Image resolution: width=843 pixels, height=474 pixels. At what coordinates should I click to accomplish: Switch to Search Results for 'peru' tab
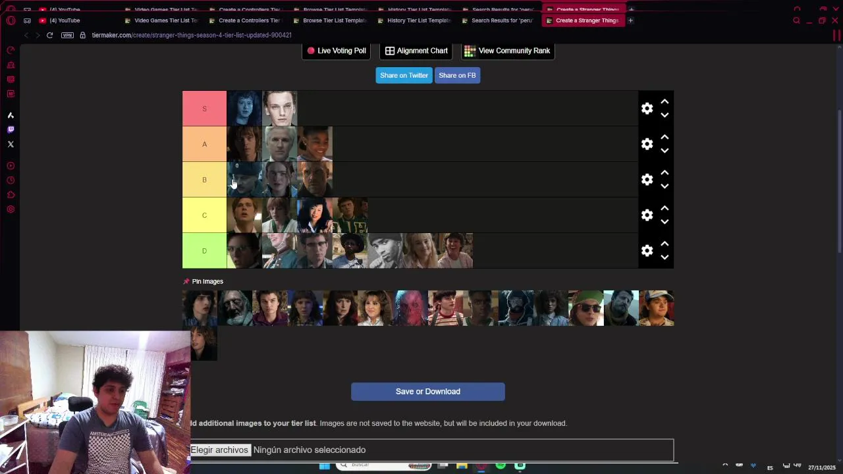(x=499, y=20)
